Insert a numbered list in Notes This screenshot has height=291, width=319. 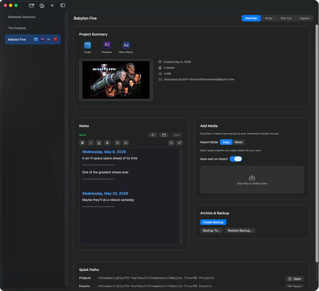126,143
